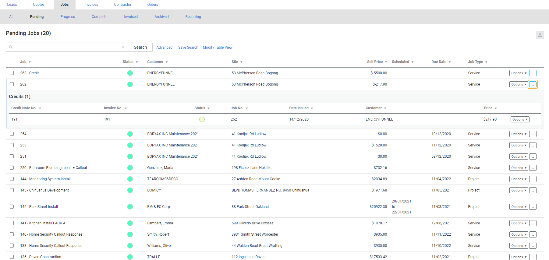Check the box for 144 - Monitoring System Install

pos(12,179)
